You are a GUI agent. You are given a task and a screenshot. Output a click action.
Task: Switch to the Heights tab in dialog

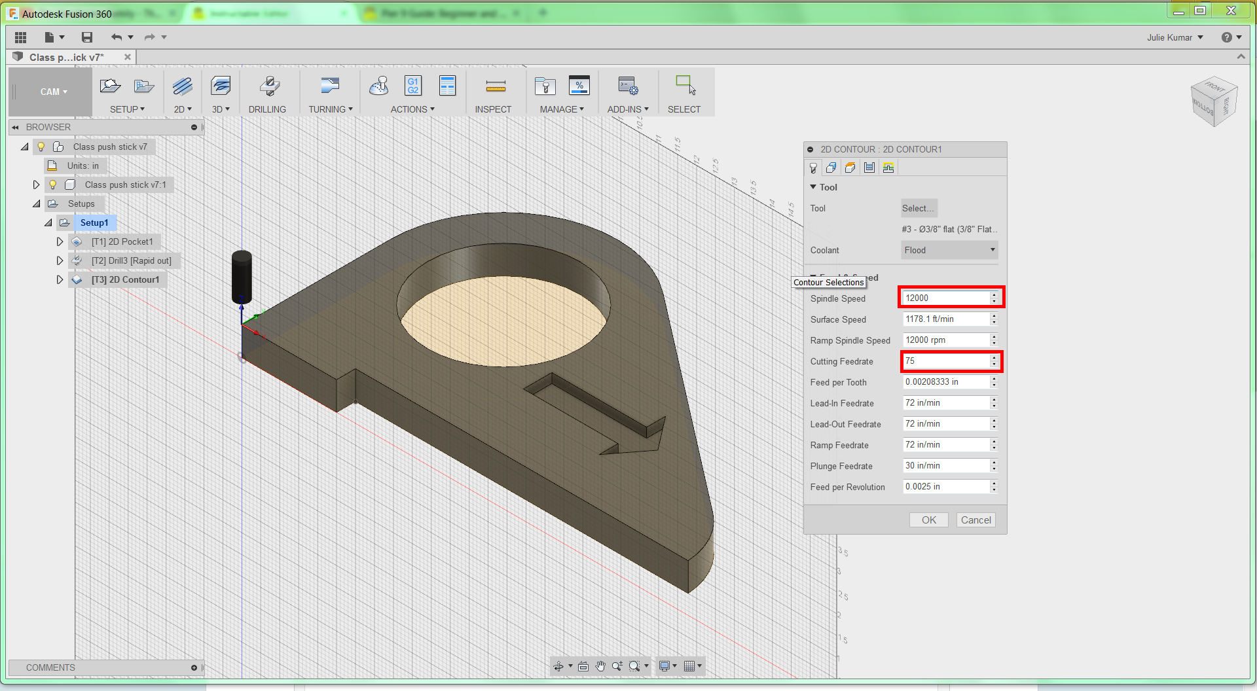tap(850, 168)
